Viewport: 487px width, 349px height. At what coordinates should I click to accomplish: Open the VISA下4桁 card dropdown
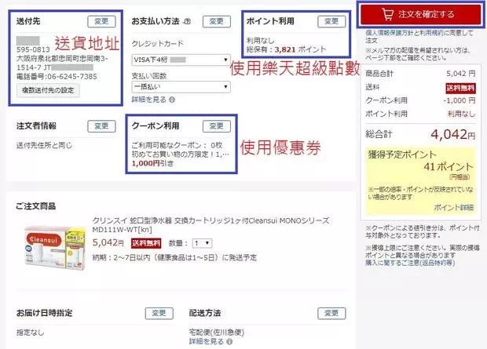click(181, 60)
